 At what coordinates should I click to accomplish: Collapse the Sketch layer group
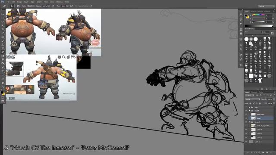(249, 111)
